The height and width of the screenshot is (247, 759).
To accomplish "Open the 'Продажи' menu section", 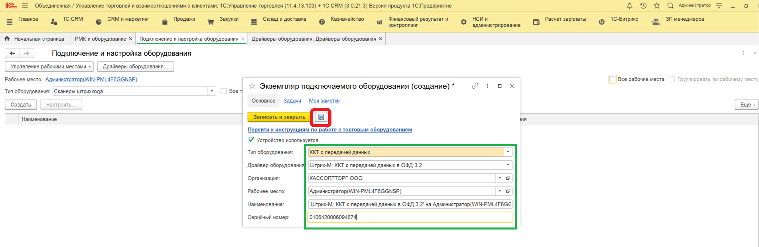I will pos(184,19).
